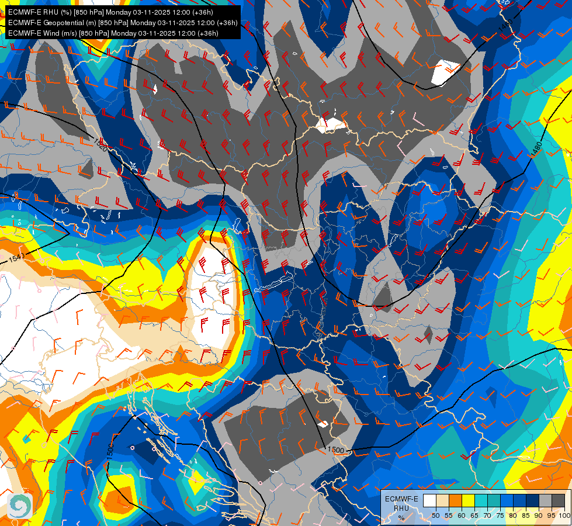572x526 pixels.
Task: Pick the orange legend swatch for 55-60%
Action: click(456, 500)
